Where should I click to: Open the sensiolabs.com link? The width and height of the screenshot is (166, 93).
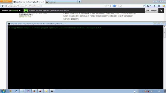(25, 17)
